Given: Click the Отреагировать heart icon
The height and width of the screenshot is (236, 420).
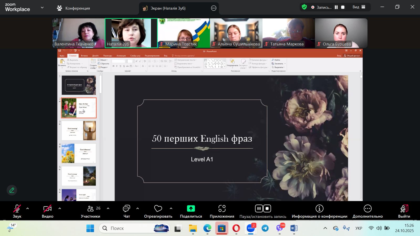Looking at the screenshot, I should point(158,209).
